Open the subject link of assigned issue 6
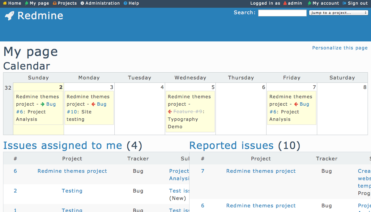 [179, 175]
